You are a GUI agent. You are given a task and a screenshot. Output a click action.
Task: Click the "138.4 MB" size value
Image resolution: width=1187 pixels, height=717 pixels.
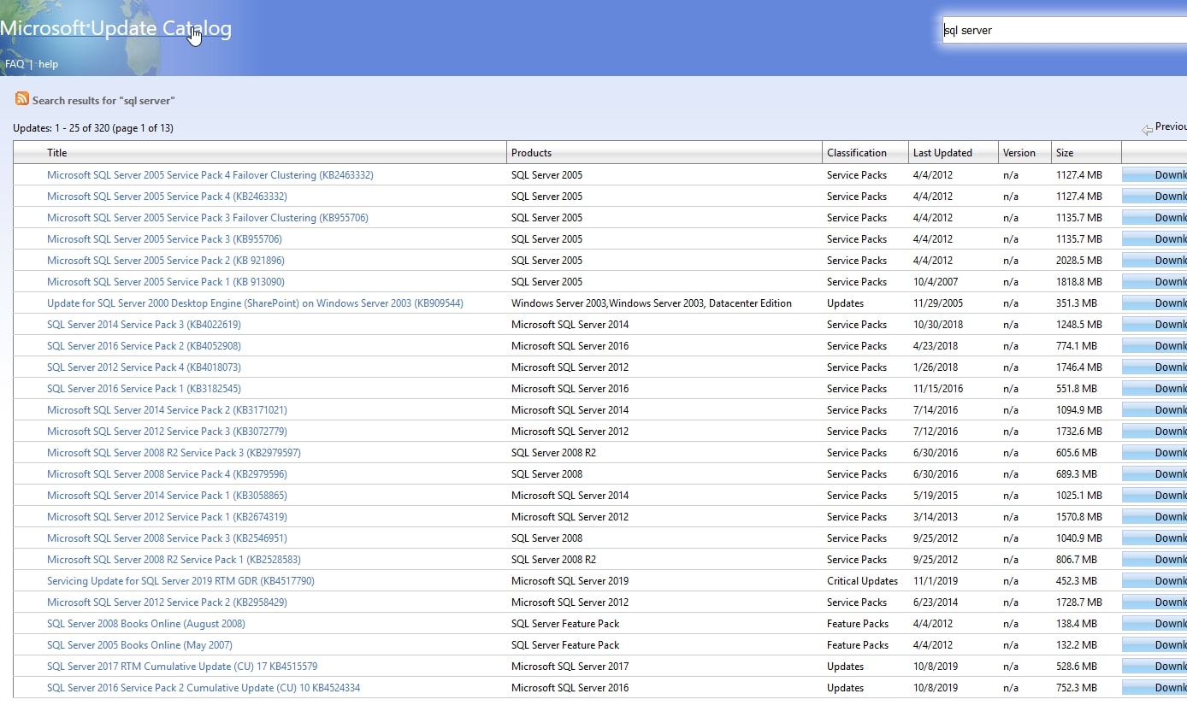(1077, 624)
